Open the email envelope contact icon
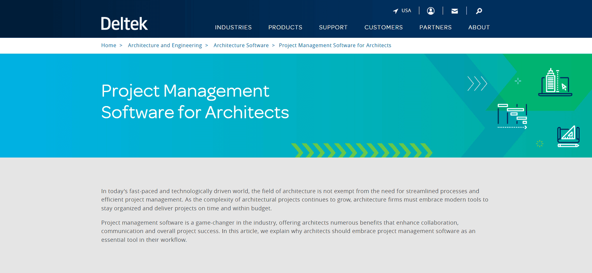The height and width of the screenshot is (273, 592). pos(454,11)
